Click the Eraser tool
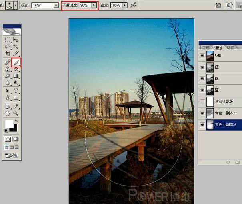Image resolution: width=242 pixels, height=204 pixels. coord(8,76)
